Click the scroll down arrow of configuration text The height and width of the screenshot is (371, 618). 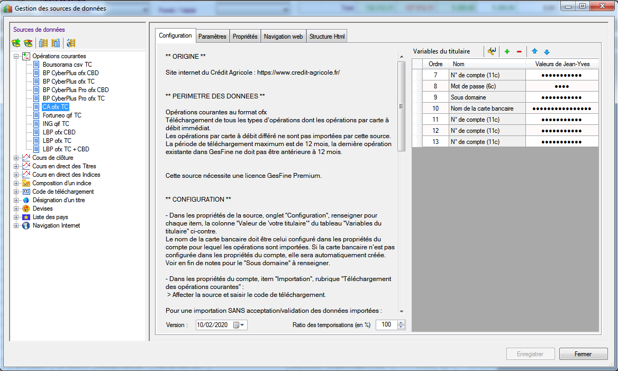[x=401, y=312]
